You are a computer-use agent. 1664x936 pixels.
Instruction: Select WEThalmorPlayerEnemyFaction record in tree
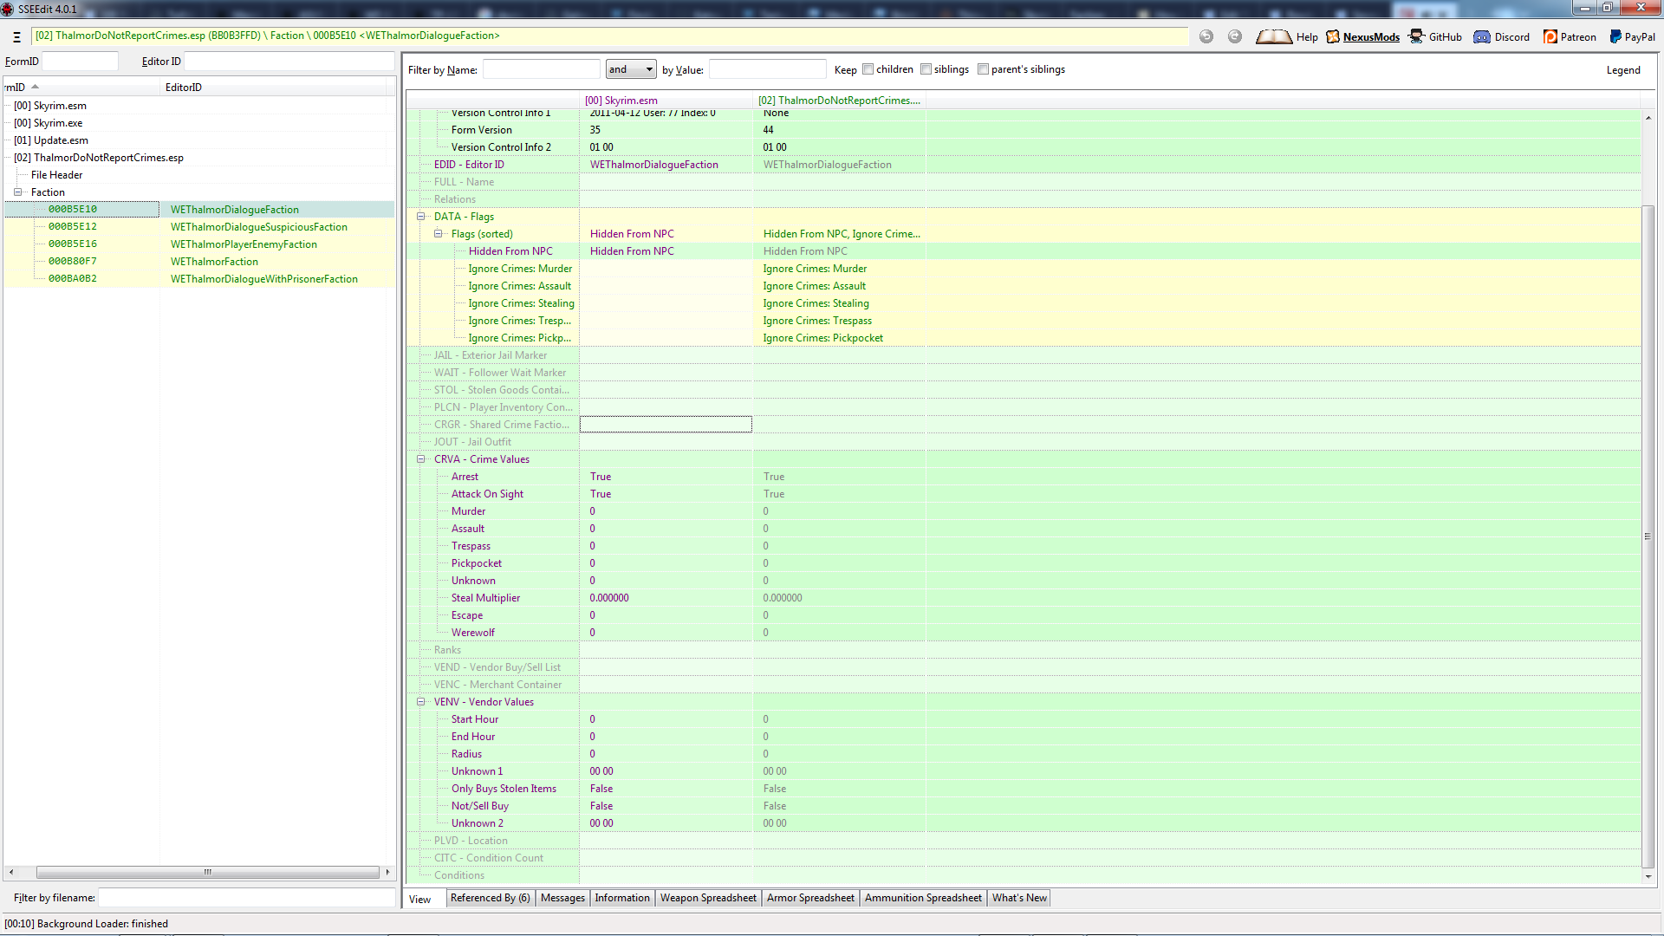click(244, 244)
